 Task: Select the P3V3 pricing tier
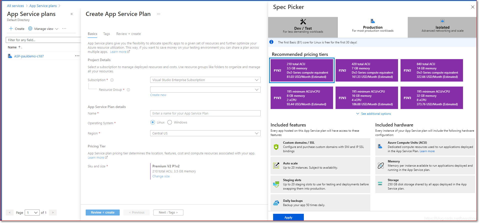click(432, 98)
